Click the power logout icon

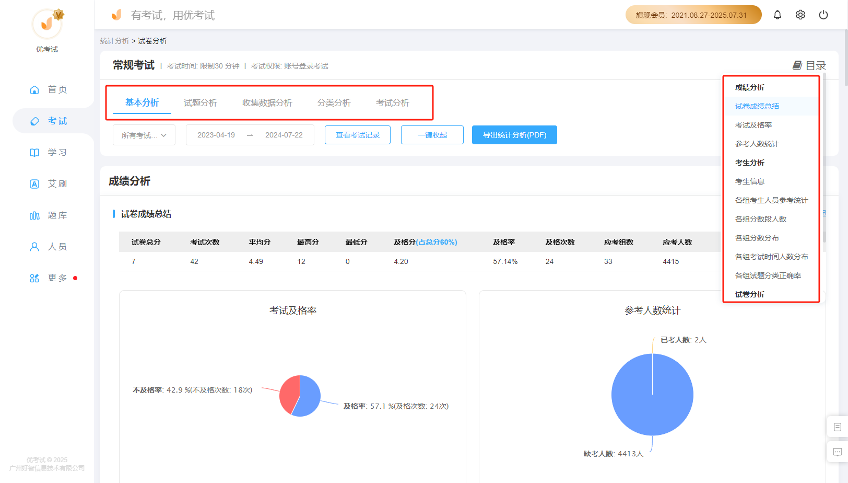(823, 15)
